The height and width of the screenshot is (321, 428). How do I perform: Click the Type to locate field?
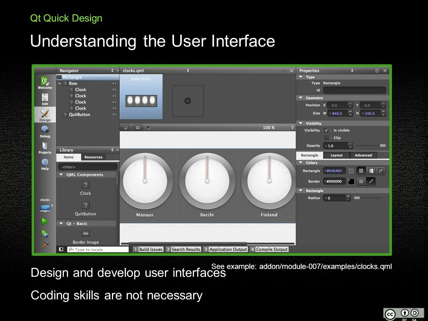click(98, 250)
